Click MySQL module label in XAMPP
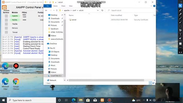The image size is (183, 103). (15, 20)
